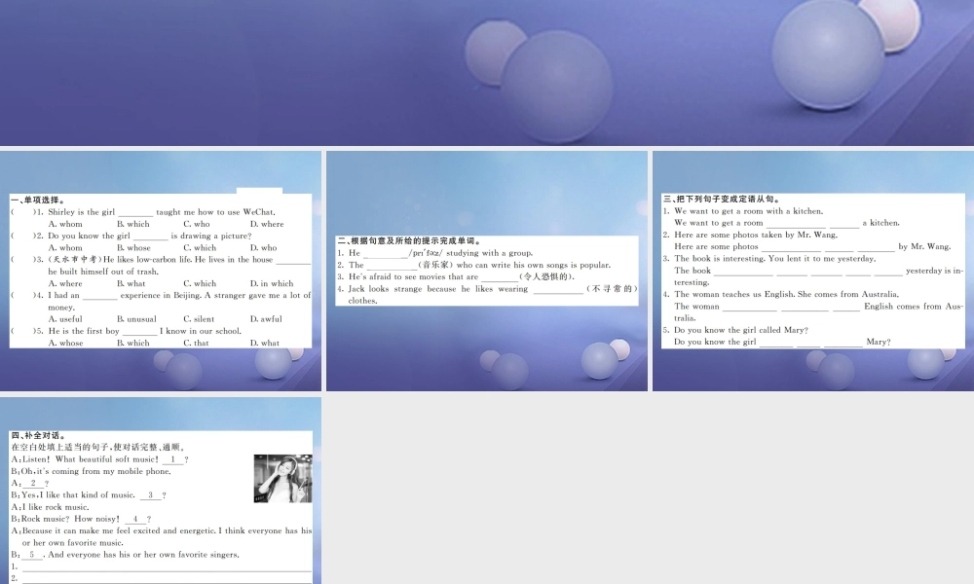This screenshot has width=974, height=584.
Task: Select option 'B. unusual'
Action: pos(136,319)
